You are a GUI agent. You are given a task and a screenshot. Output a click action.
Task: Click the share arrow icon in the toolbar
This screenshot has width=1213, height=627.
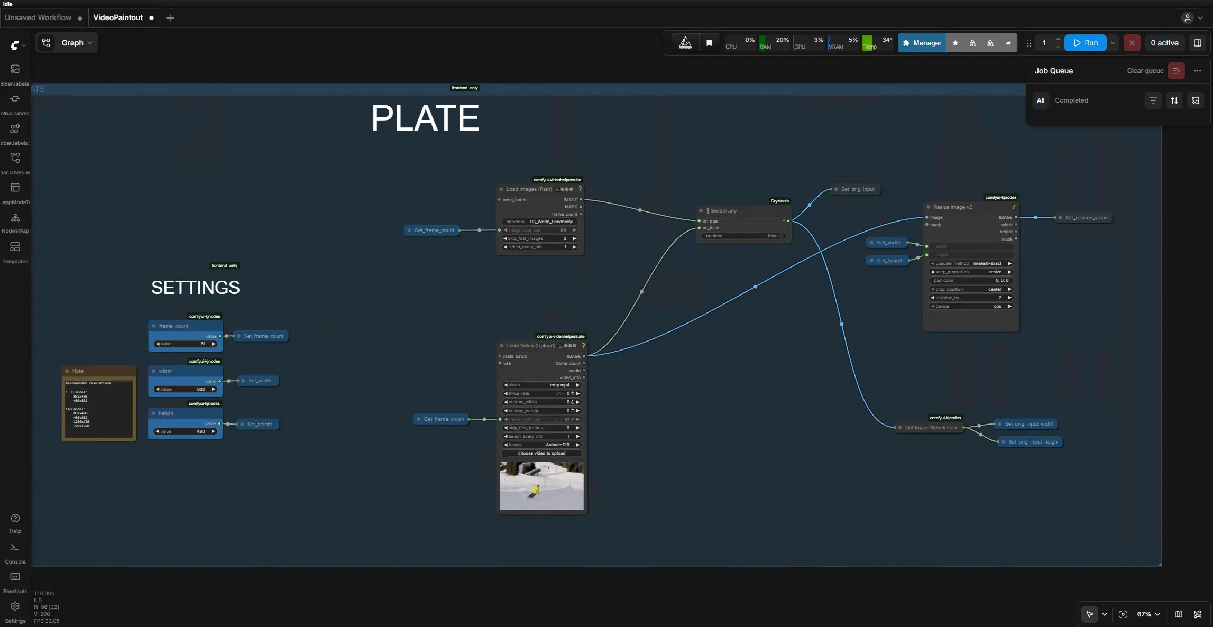click(1008, 43)
